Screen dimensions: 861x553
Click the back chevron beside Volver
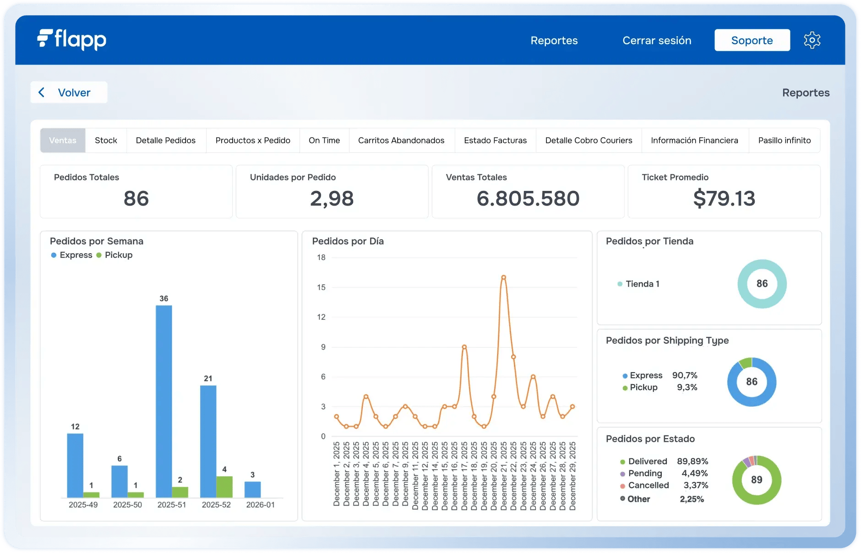tap(42, 92)
